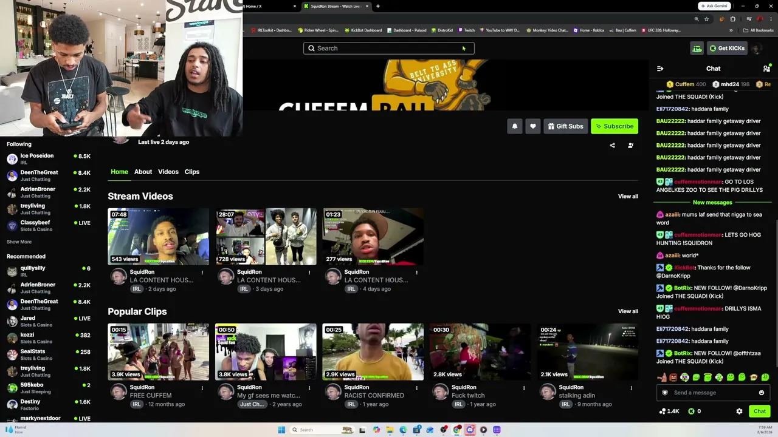The height and width of the screenshot is (437, 778).
Task: Open chat settings gear icon
Action: pyautogui.click(x=739, y=412)
